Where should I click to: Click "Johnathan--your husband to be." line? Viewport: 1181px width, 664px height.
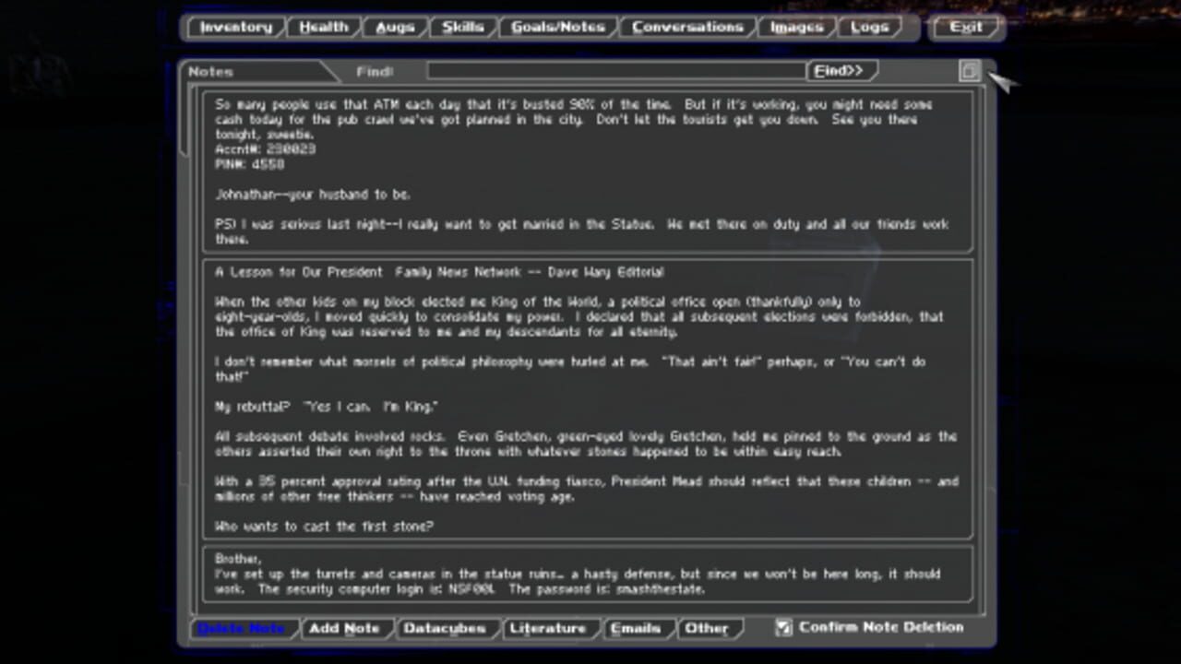point(313,195)
